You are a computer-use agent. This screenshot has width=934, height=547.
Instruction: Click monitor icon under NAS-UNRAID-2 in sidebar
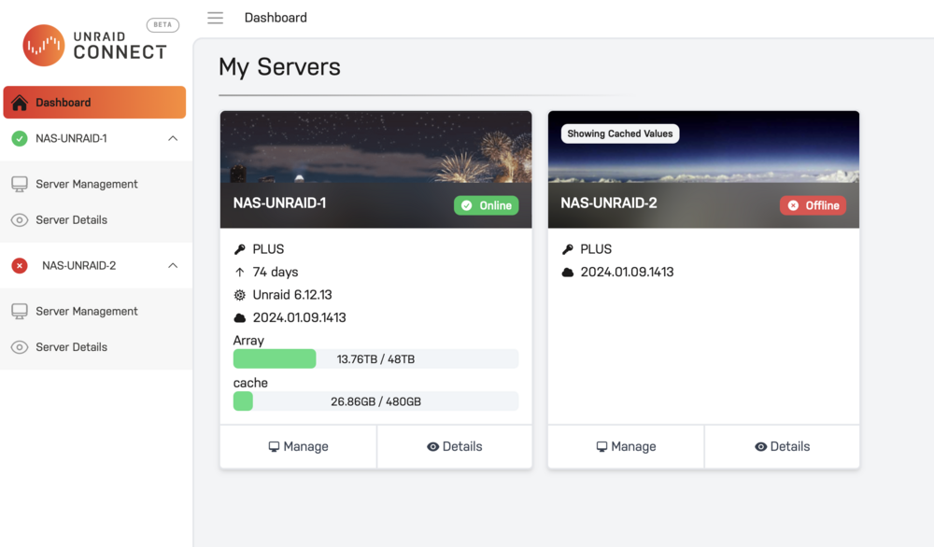[20, 311]
